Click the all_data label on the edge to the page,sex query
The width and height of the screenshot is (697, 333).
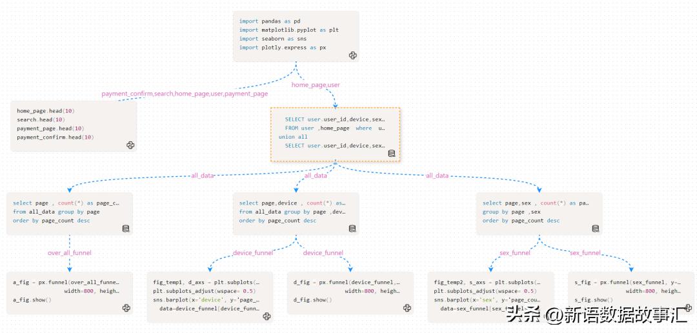(x=438, y=176)
